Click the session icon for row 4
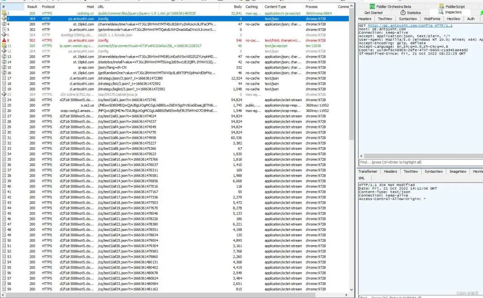This screenshot has height=298, width=483. click(4, 24)
